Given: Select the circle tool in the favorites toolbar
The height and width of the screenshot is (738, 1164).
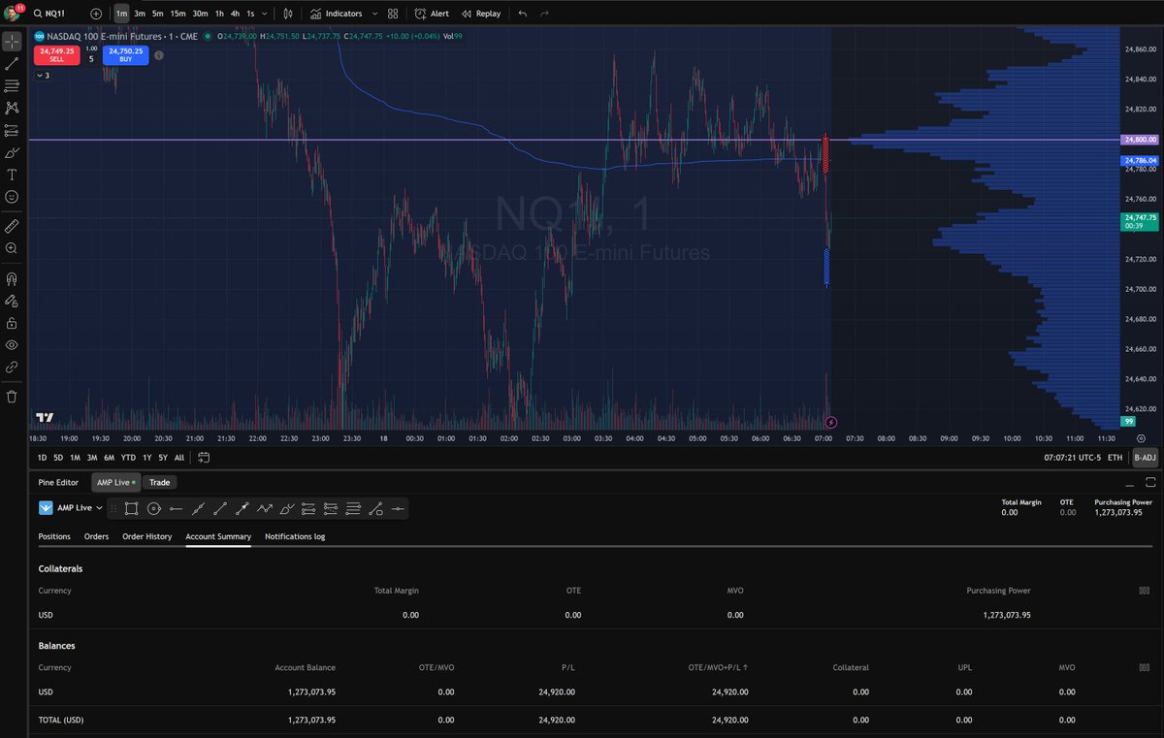Looking at the screenshot, I should click(153, 508).
